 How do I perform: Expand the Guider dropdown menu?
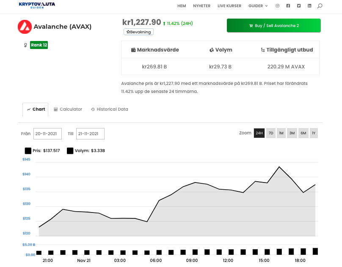click(x=258, y=6)
